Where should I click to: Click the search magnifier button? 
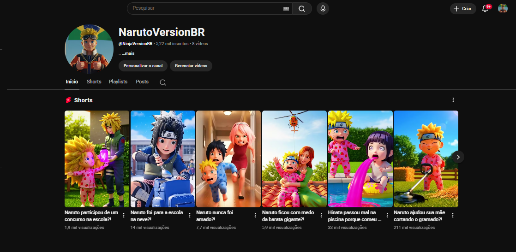pyautogui.click(x=302, y=9)
